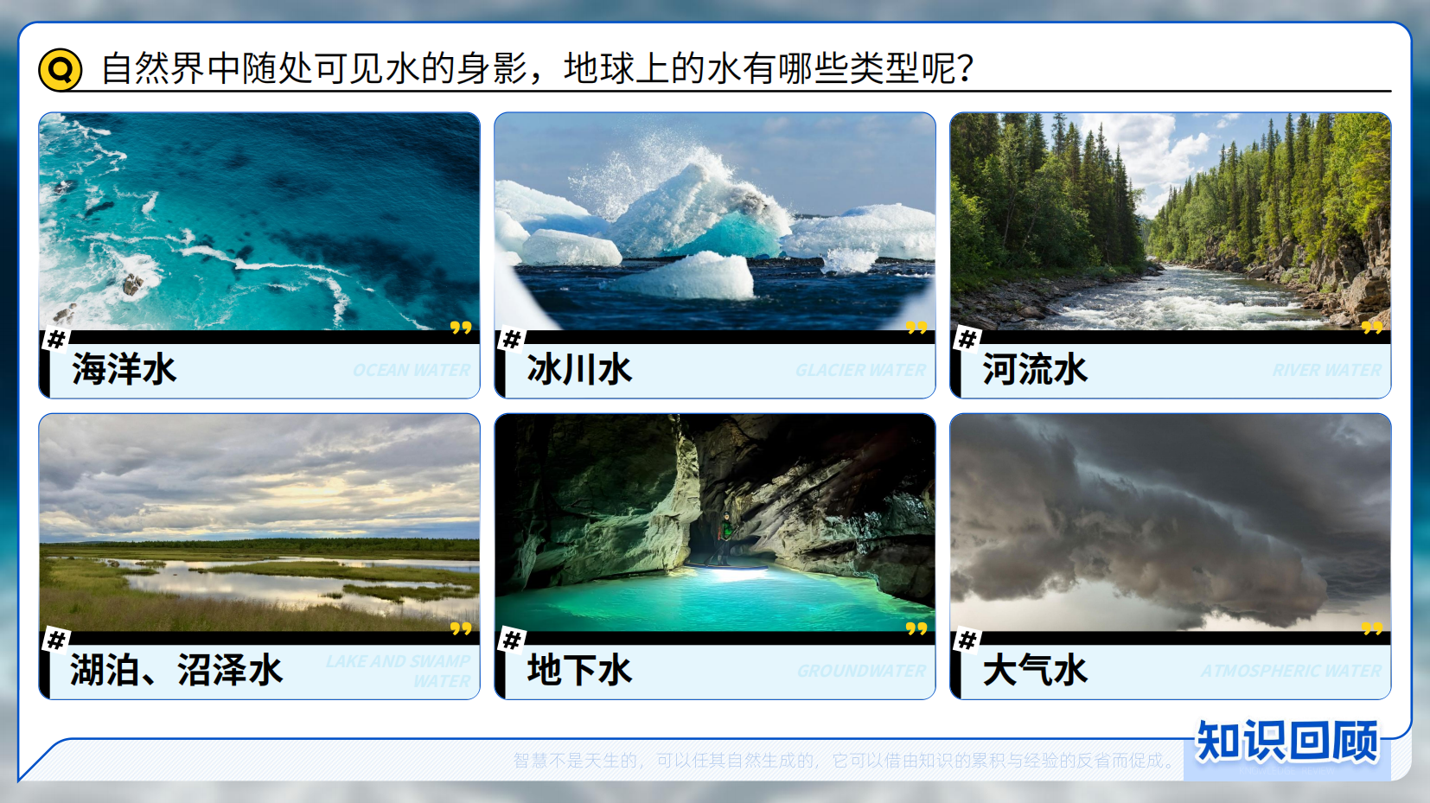This screenshot has height=803, width=1430.
Task: Select the glacier iceberg photo
Action: (x=715, y=221)
